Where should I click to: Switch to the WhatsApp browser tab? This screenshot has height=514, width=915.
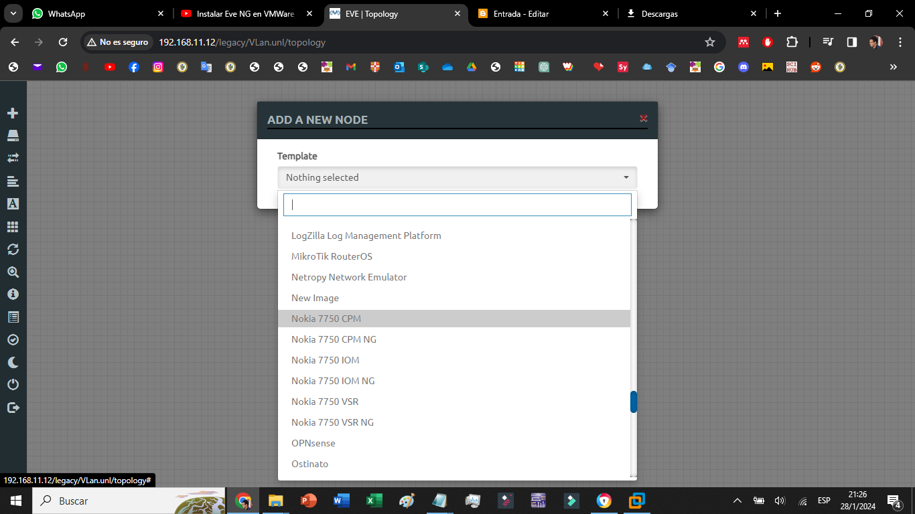click(x=99, y=13)
